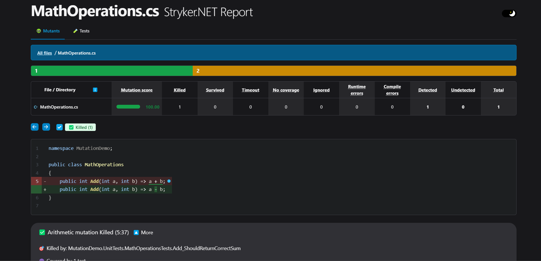Click the alien Mutants tab icon
The image size is (541, 261).
point(39,31)
